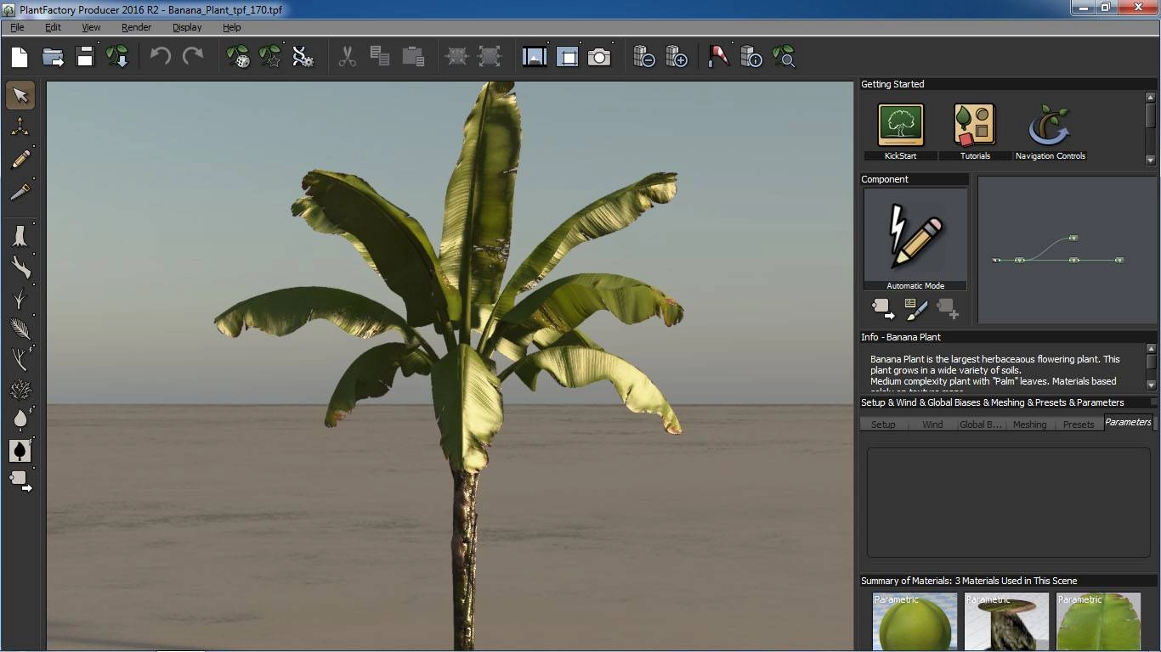Select the node transform tool below the arrow
The width and height of the screenshot is (1161, 652).
[x=20, y=127]
